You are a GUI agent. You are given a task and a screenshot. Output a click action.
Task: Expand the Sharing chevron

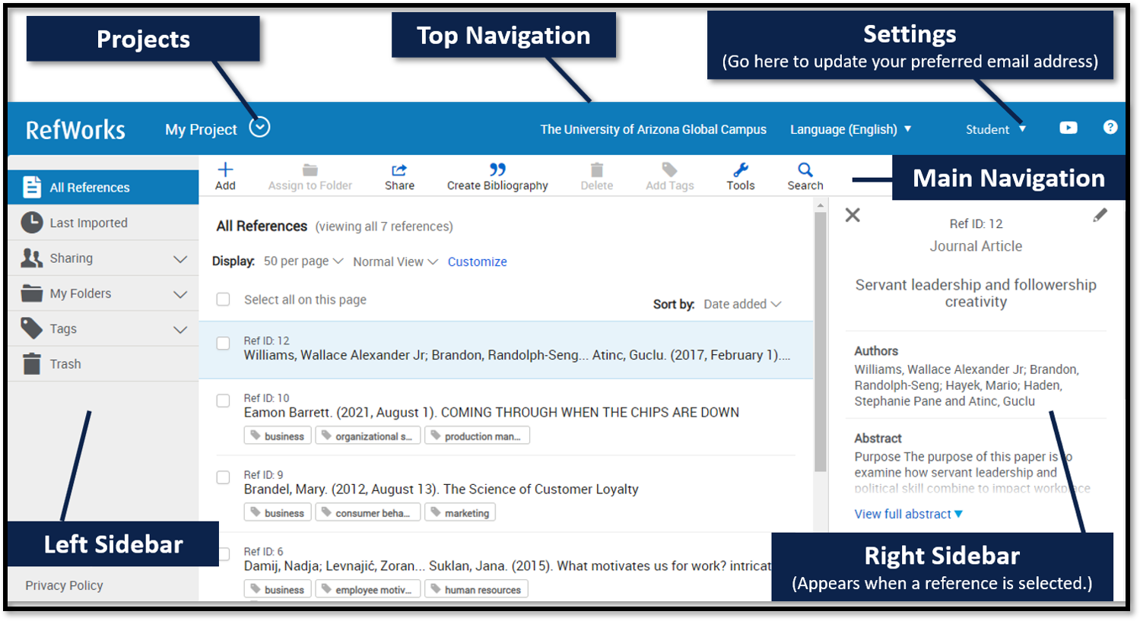tap(180, 259)
